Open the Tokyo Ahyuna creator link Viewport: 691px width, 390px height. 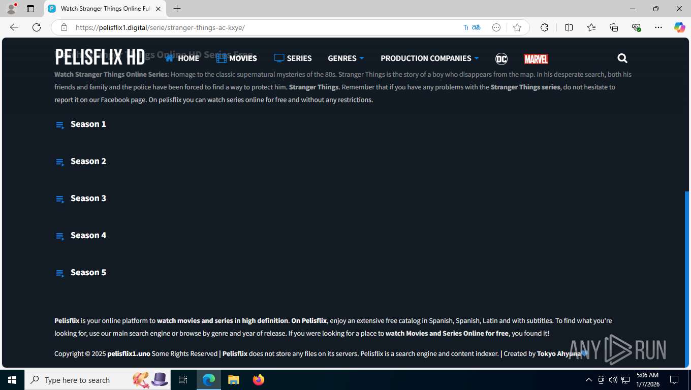[x=559, y=353]
